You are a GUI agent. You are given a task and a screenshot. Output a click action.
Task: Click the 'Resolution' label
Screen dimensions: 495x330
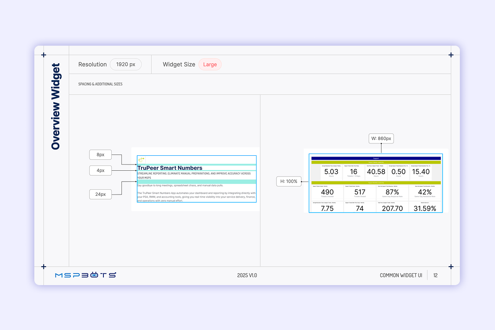coord(92,64)
